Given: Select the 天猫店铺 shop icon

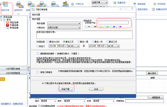Looking at the screenshot, I should pyautogui.click(x=7, y=25).
